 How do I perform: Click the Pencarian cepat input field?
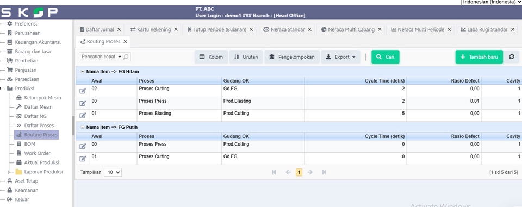[98, 57]
